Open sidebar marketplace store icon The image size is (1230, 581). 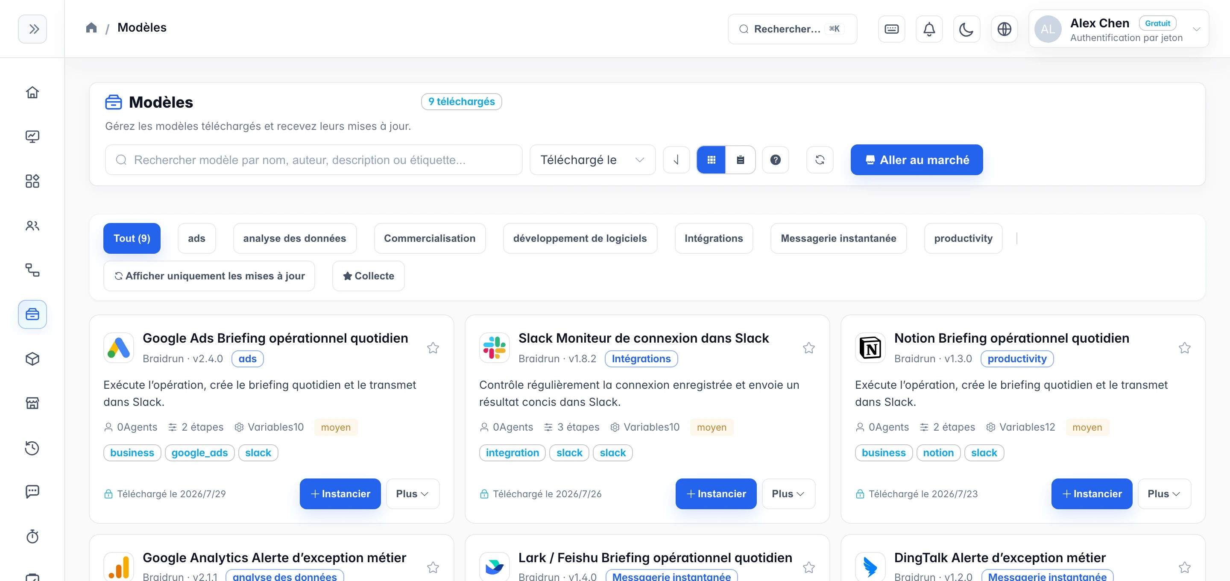(32, 403)
